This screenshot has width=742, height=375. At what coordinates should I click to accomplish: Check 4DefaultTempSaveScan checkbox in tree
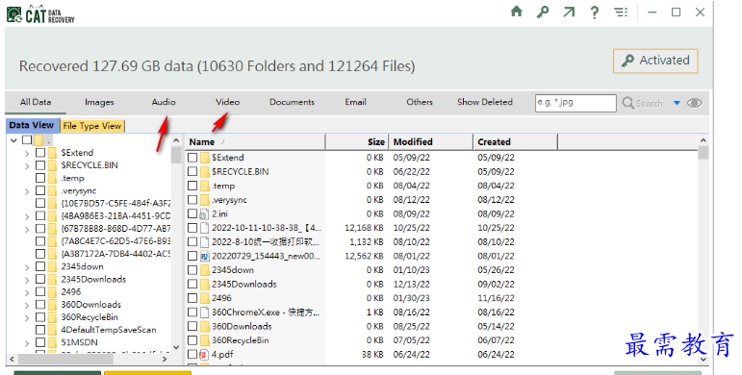(40, 330)
